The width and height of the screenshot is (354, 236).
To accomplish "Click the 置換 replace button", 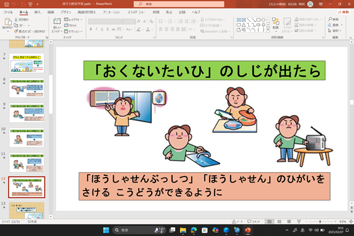I will point(336,25).
